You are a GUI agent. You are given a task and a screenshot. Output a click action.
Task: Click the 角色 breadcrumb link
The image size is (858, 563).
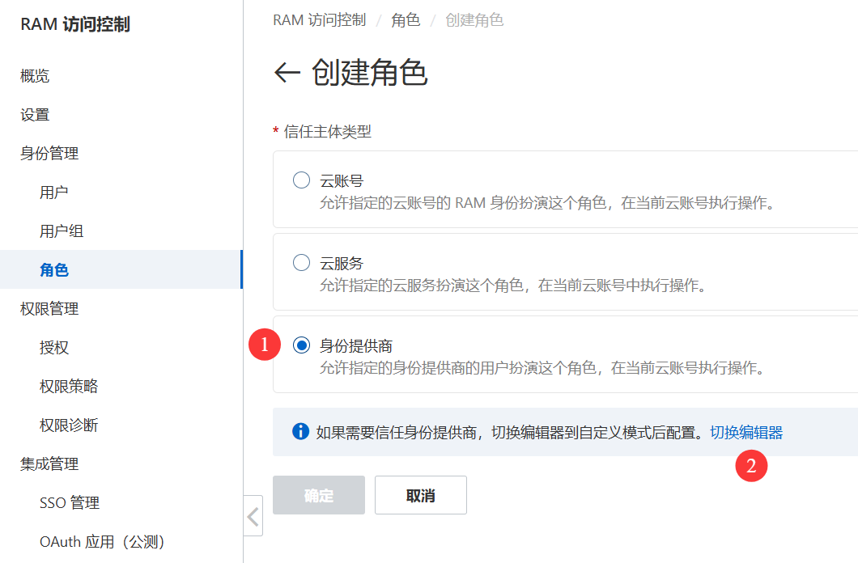click(406, 20)
